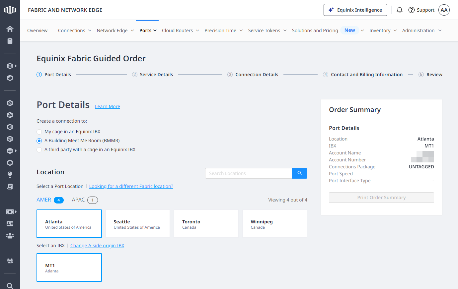Click the globe hexagon sidebar icon
Image resolution: width=458 pixels, height=289 pixels.
pos(10,139)
